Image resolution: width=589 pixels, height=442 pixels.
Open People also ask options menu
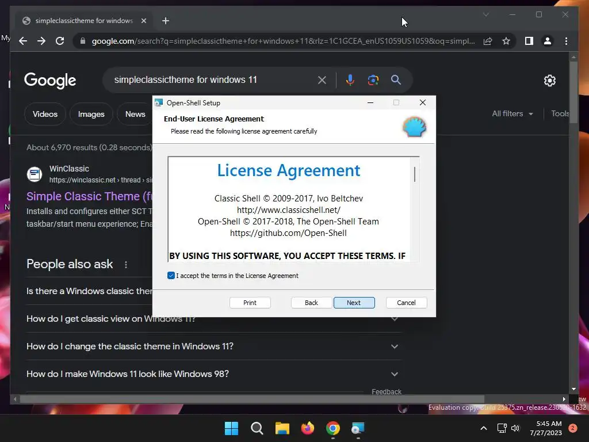pos(126,265)
